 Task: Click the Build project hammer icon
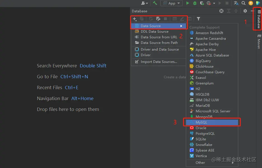155,3
